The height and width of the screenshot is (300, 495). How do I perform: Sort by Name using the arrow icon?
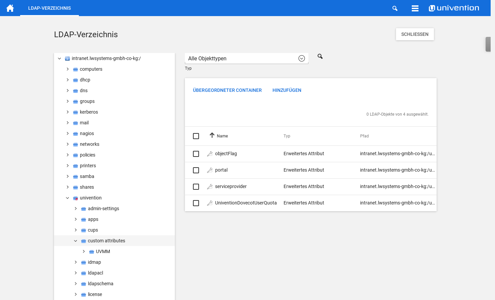212,135
